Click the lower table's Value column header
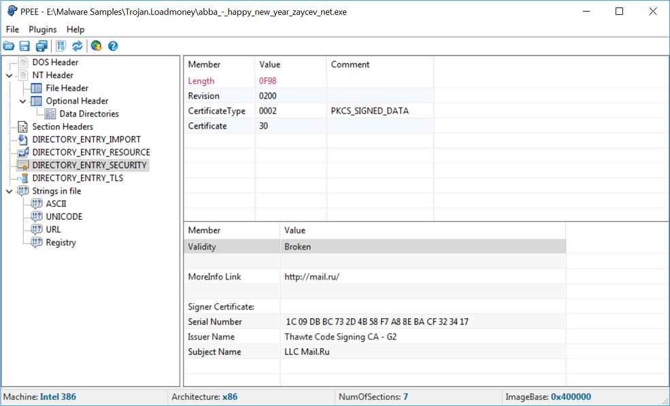This screenshot has width=670, height=406. pyautogui.click(x=423, y=231)
